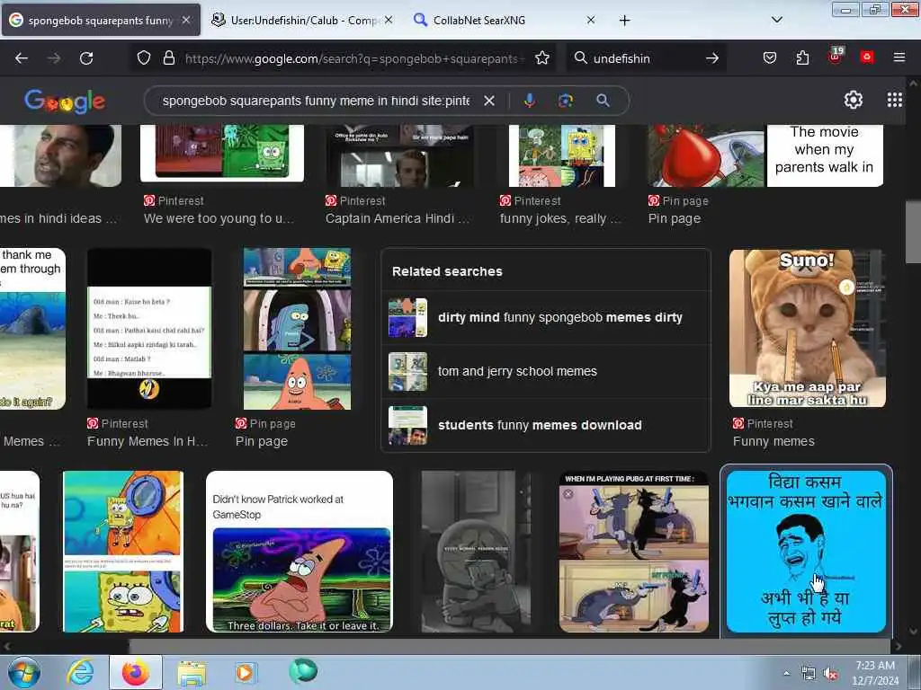Screen dimensions: 921x690
Task: Open Firefox application hamburger menu
Action: click(x=899, y=57)
